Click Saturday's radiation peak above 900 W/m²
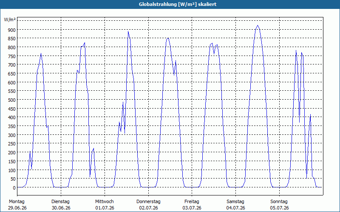340x212 pixels. pos(258,25)
